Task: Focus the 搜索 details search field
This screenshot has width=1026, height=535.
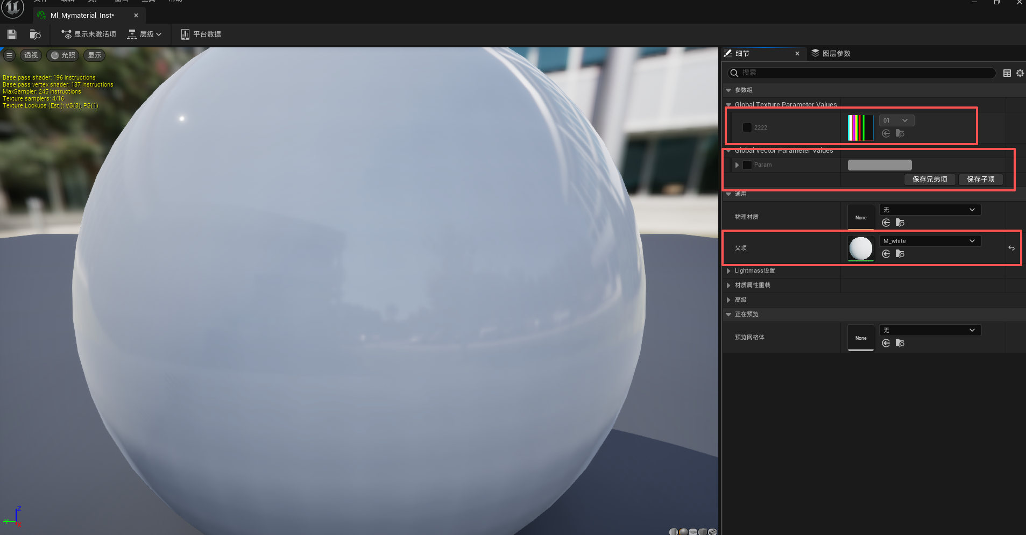Action: (x=861, y=73)
